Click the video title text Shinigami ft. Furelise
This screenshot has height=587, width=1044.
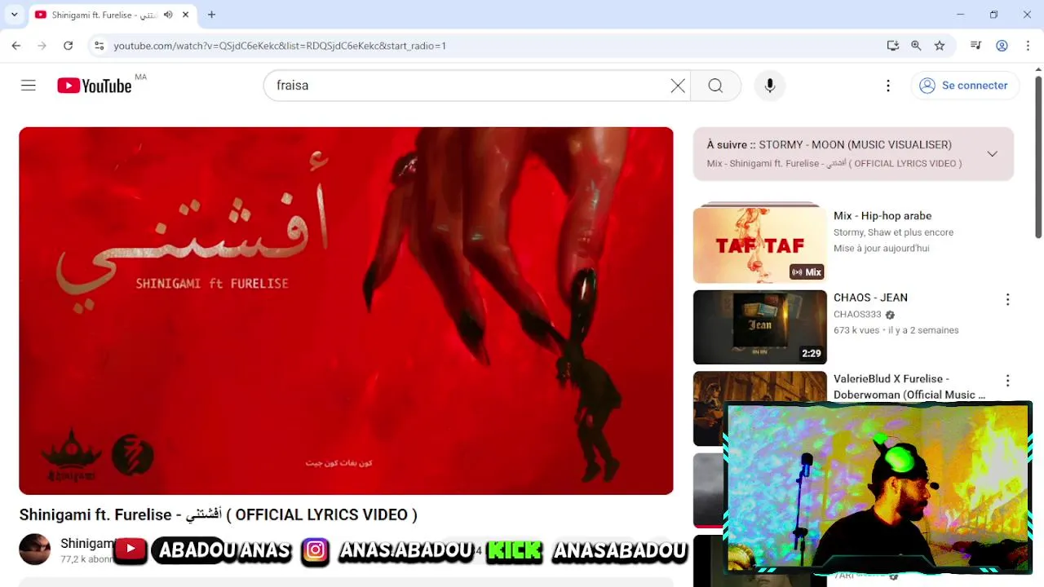point(219,514)
